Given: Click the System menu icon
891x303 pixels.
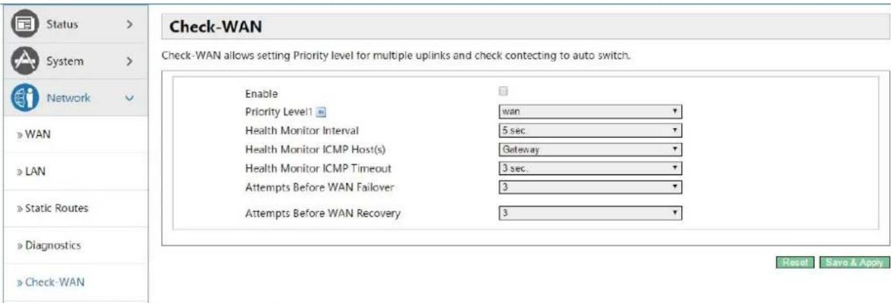Looking at the screenshot, I should [x=26, y=61].
